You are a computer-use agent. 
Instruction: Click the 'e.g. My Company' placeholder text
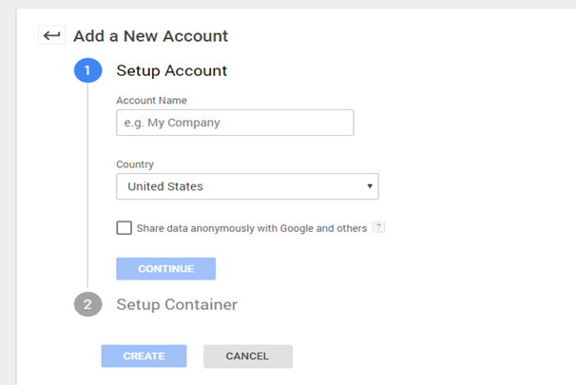click(x=172, y=123)
